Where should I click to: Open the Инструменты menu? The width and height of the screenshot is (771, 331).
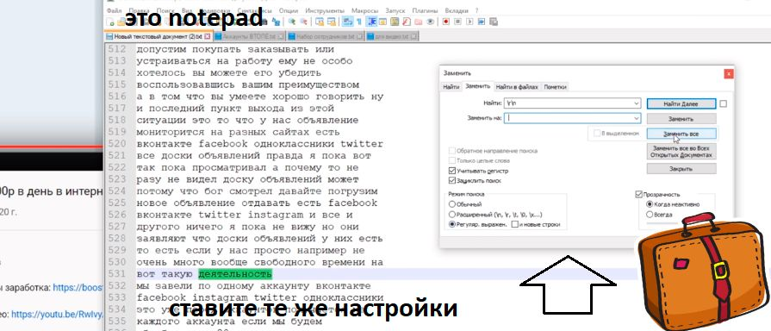[x=325, y=10]
